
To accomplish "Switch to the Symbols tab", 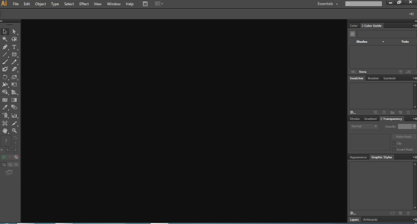I will [389, 78].
